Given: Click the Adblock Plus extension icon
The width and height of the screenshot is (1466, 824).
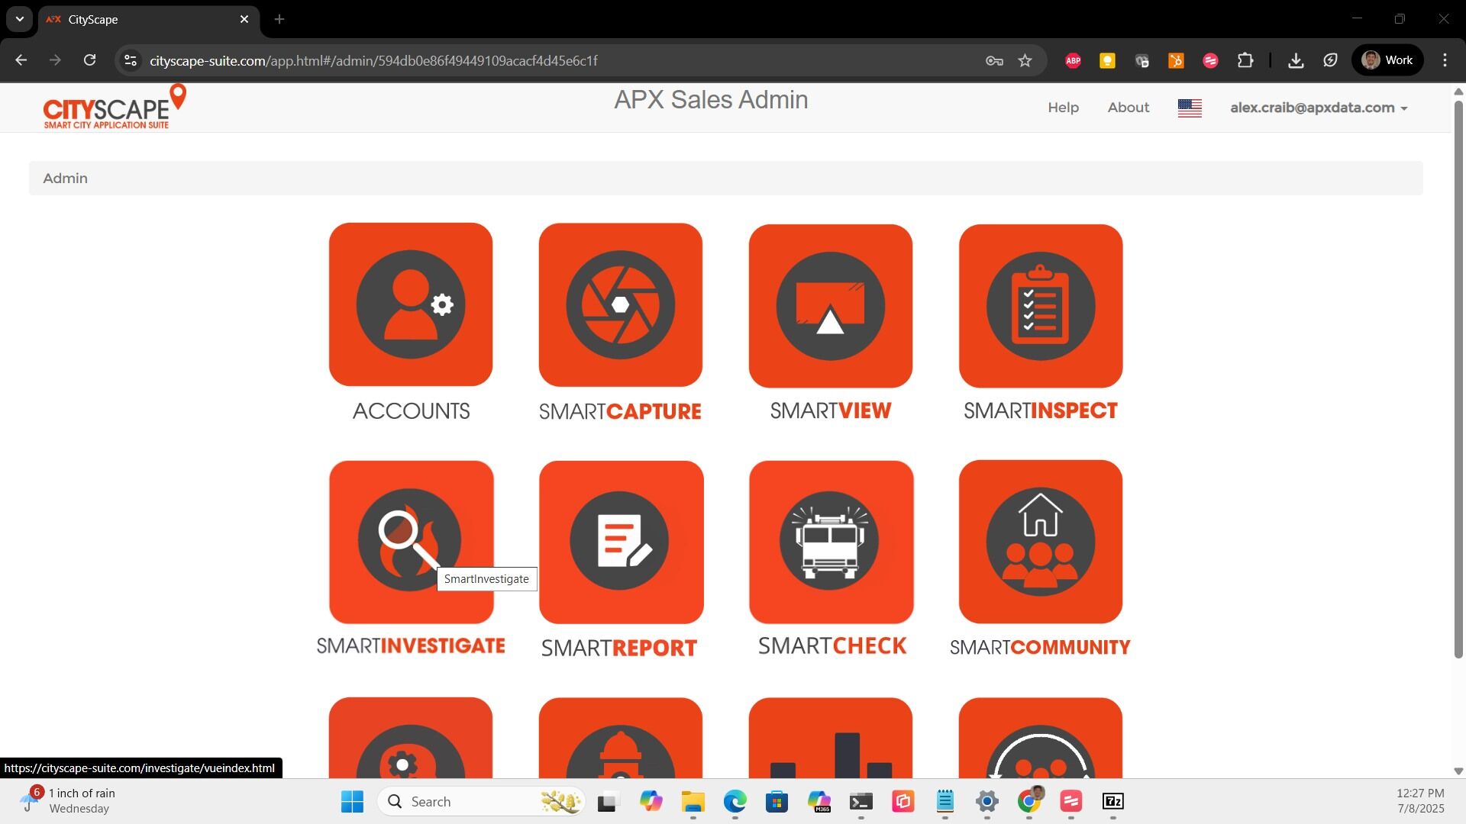Looking at the screenshot, I should pos(1072,60).
